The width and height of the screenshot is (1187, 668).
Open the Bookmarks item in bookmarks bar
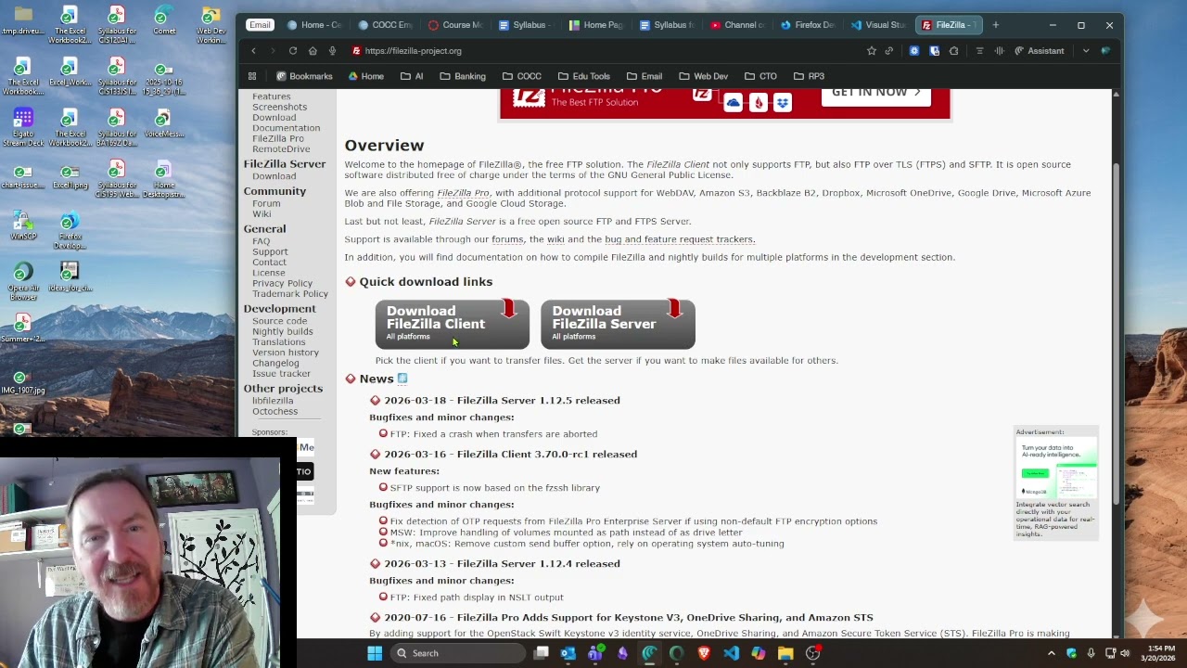click(x=304, y=76)
